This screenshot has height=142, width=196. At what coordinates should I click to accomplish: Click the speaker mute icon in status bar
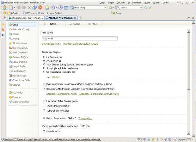(x=144, y=139)
